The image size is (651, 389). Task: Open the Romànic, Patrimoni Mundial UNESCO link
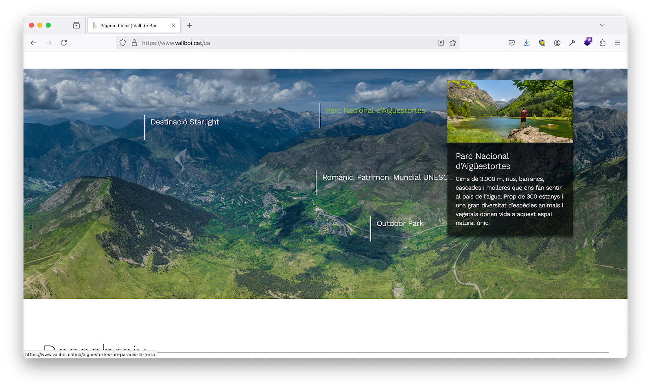point(387,177)
